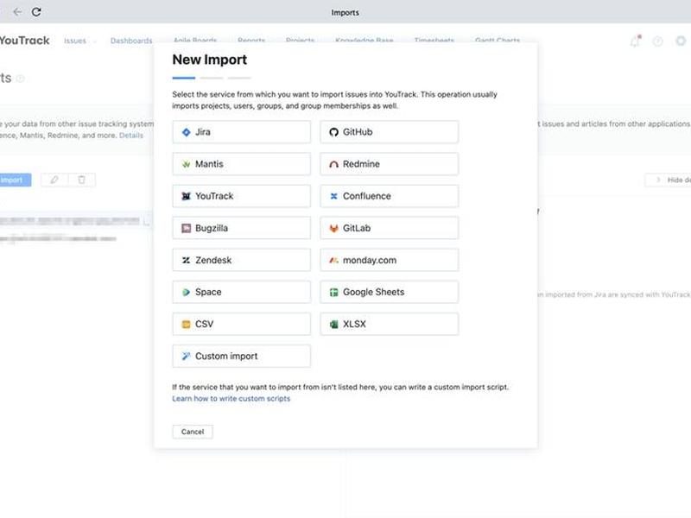Choose CSV file import
The image size is (691, 518).
(x=241, y=325)
